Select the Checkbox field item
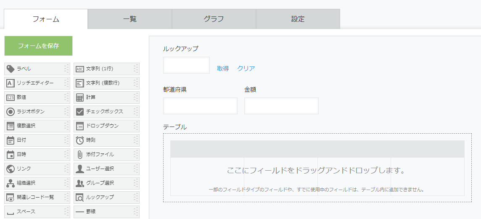 coord(106,112)
